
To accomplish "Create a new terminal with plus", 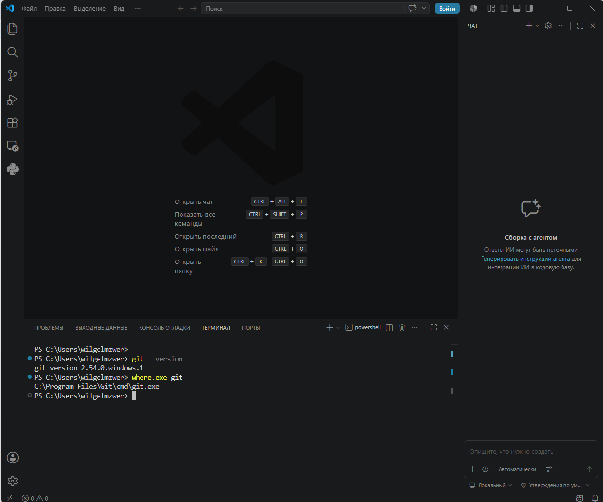I will 329,328.
